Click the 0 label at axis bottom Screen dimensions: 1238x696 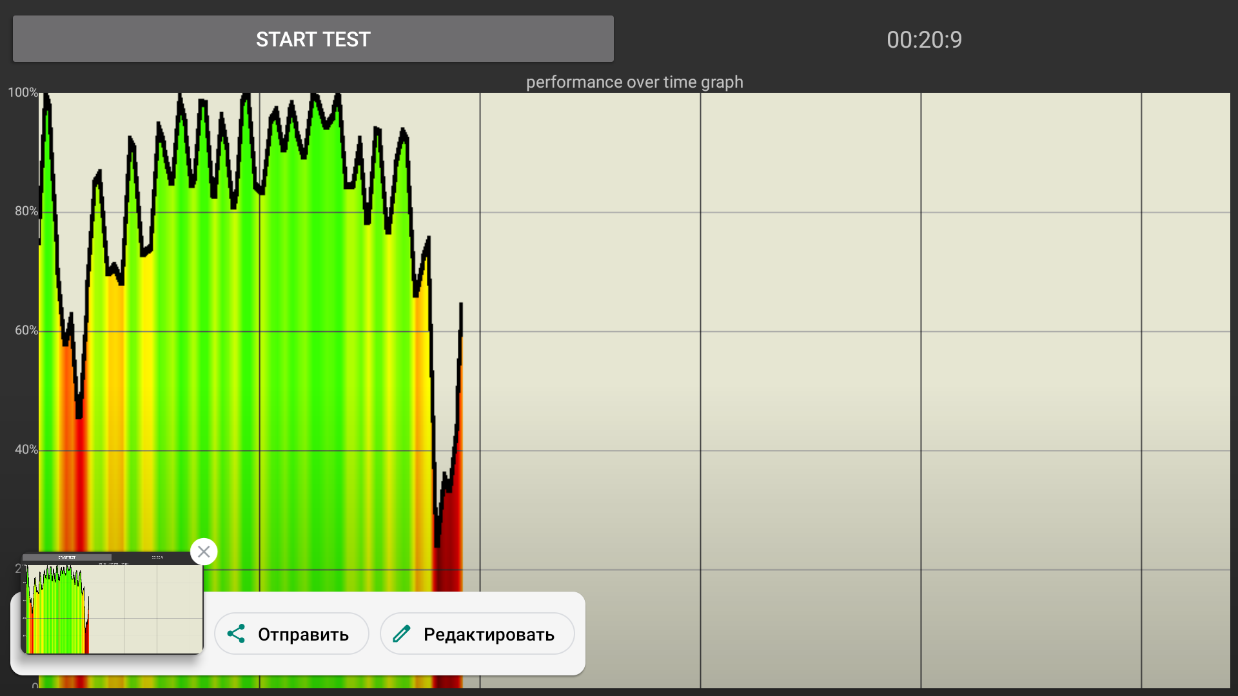pos(35,686)
